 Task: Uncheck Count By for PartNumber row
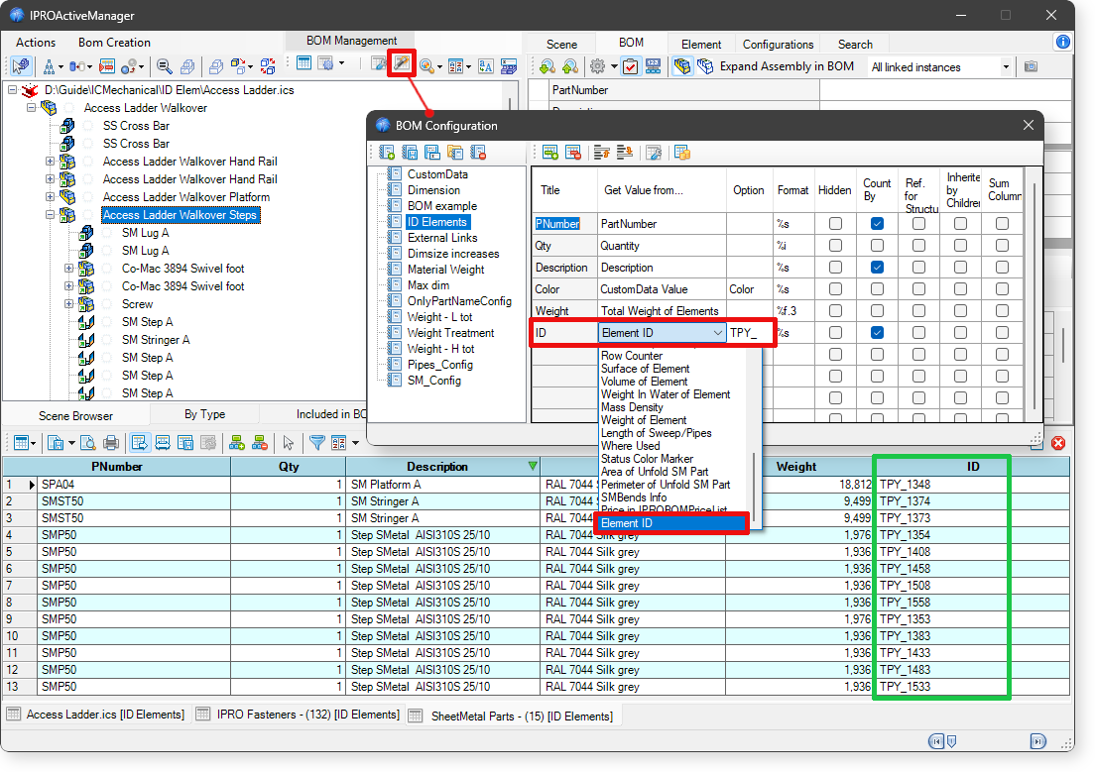click(x=877, y=224)
